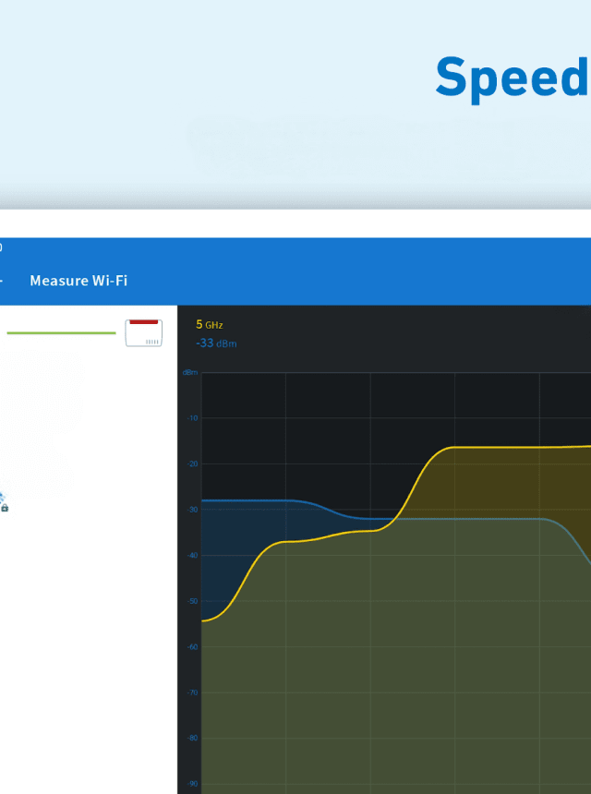Select the yellow 5 GHz band label
The height and width of the screenshot is (794, 591).
click(210, 325)
